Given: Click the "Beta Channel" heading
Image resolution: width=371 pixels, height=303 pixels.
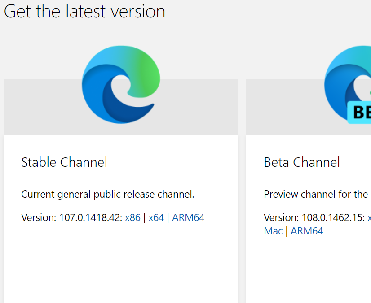Looking at the screenshot, I should pyautogui.click(x=302, y=162).
